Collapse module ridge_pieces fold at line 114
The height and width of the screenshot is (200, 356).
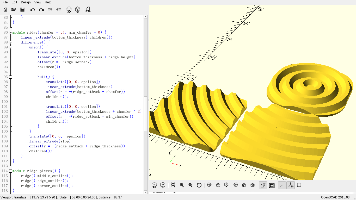[11, 171]
